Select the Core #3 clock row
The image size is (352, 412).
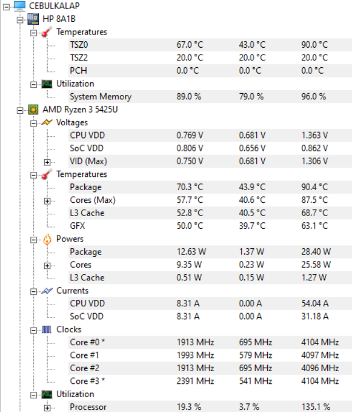coord(210,381)
